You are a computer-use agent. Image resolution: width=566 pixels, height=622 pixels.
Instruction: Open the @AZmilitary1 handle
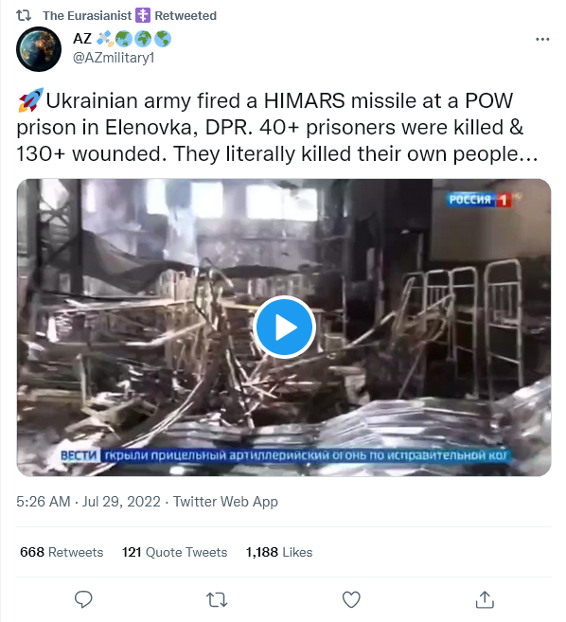click(x=114, y=58)
